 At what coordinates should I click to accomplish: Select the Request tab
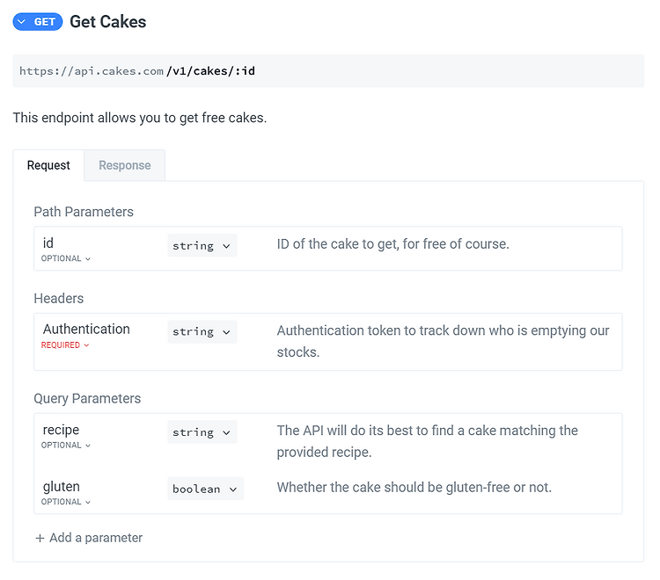48,165
